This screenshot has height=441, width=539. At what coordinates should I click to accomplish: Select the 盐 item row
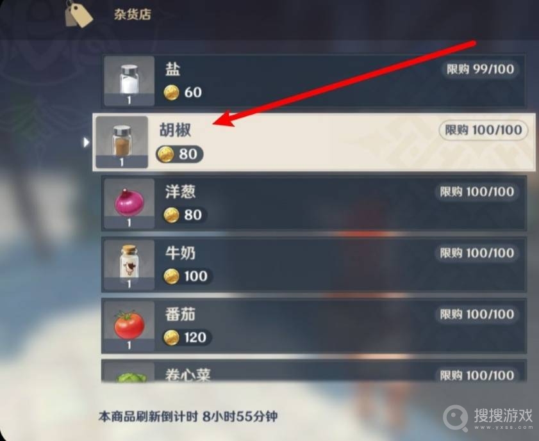pos(314,81)
